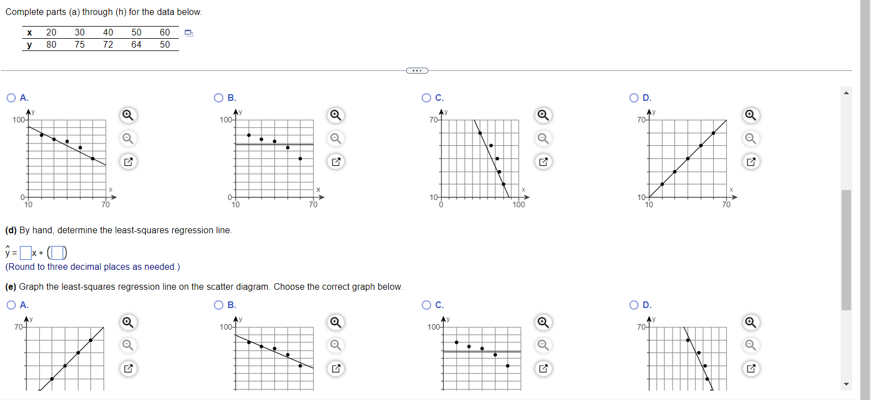Select option D as the correct graph in part (e)
The height and width of the screenshot is (400, 871).
(633, 305)
